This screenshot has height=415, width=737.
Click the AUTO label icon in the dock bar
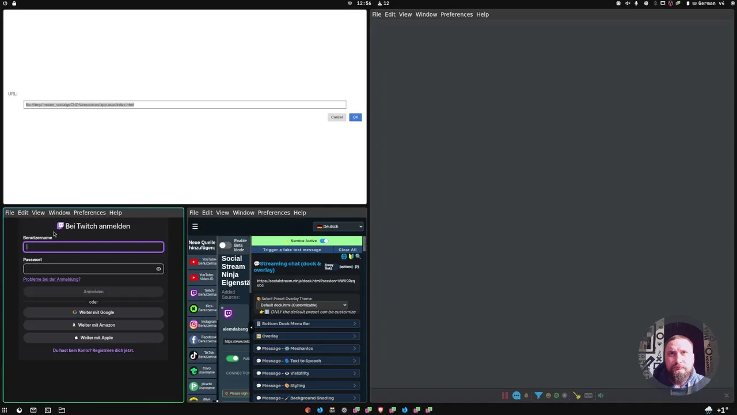click(x=588, y=395)
